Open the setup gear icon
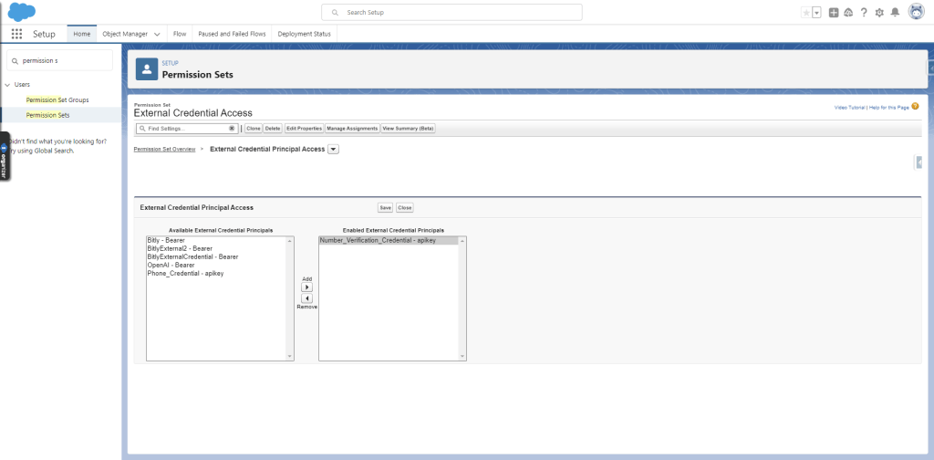934x460 pixels. [879, 13]
